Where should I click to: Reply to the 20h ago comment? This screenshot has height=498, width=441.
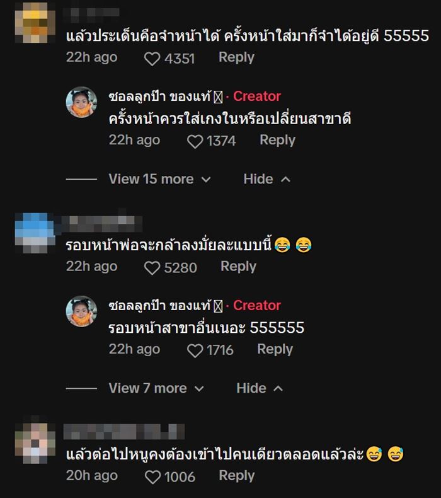[x=237, y=476]
